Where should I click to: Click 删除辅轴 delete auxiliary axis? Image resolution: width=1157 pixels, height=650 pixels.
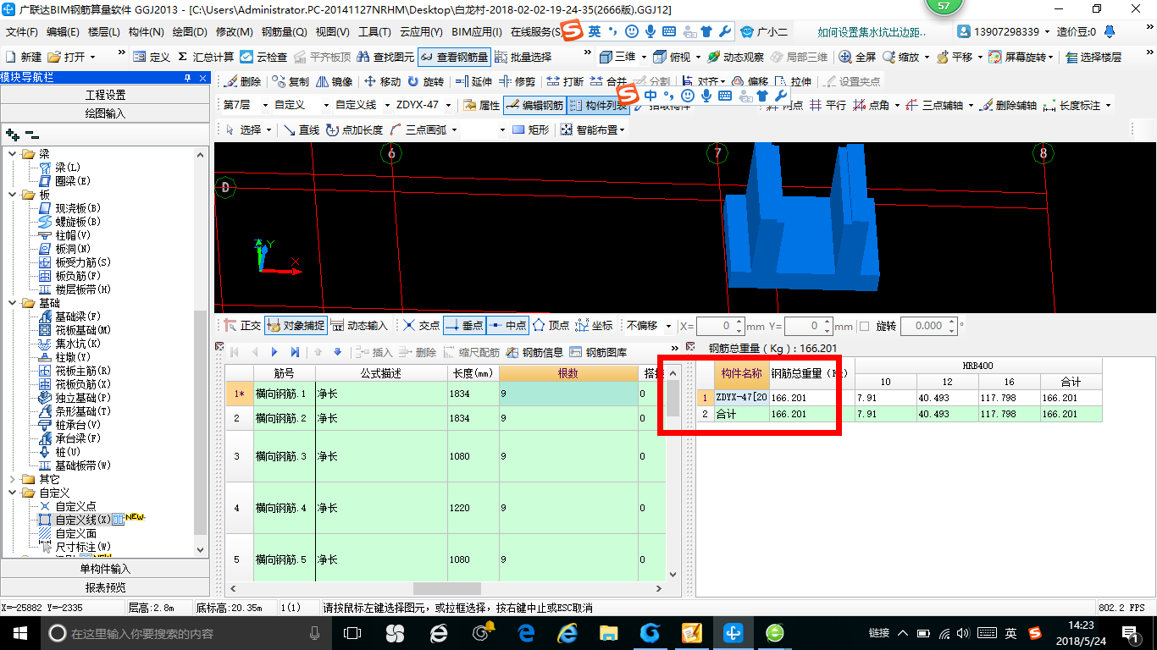1008,106
